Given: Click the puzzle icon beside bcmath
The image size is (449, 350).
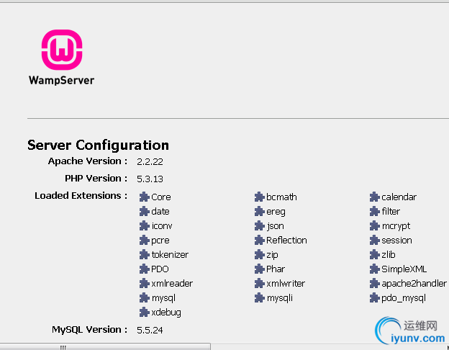Looking at the screenshot, I should pyautogui.click(x=260, y=197).
